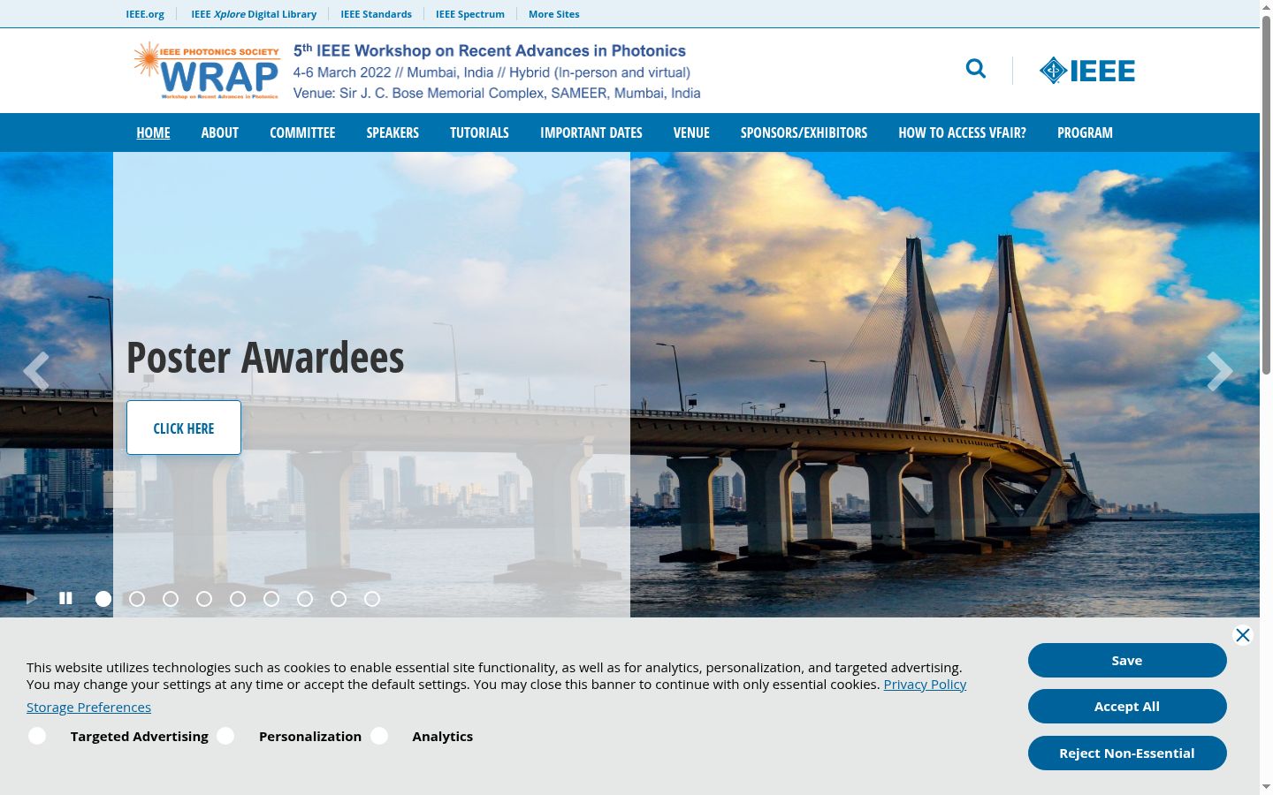
Task: Pause the slideshow
Action: click(x=65, y=598)
